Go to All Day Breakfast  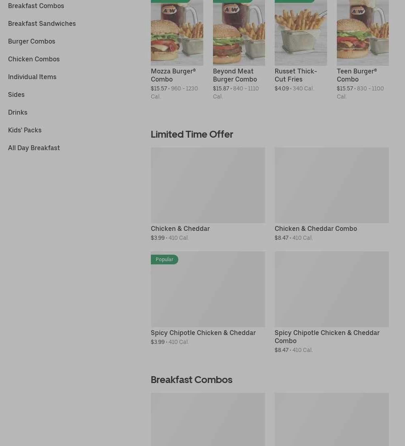[x=34, y=148]
